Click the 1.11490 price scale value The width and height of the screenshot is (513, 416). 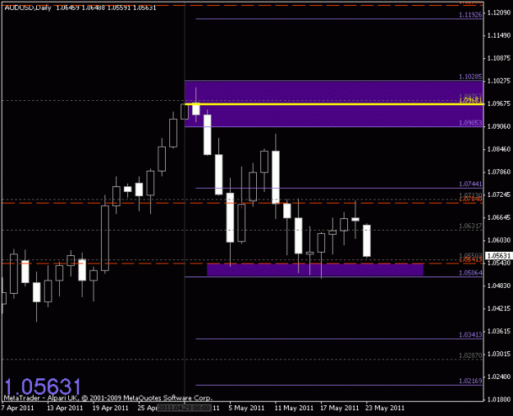[499, 35]
